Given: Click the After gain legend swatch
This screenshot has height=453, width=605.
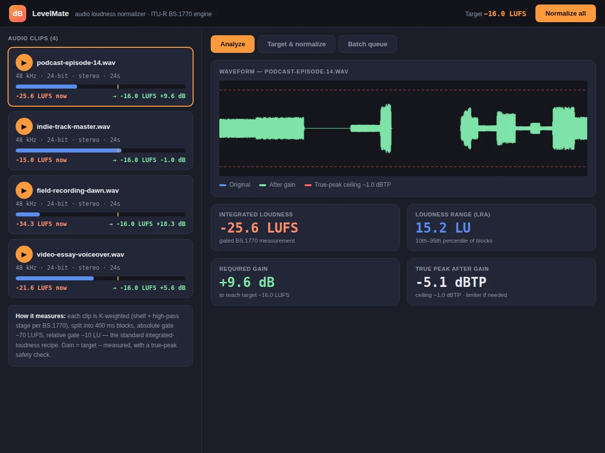Looking at the screenshot, I should click(263, 185).
